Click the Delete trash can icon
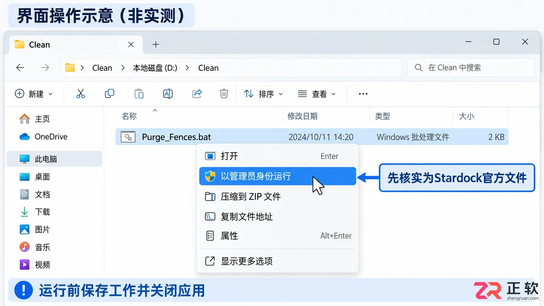This screenshot has width=544, height=306. (x=224, y=94)
